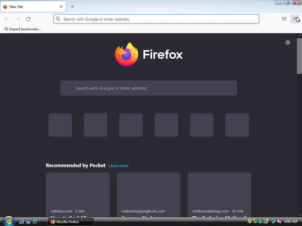The width and height of the screenshot is (302, 226).
Task: Reload the current page
Action: coord(28,19)
